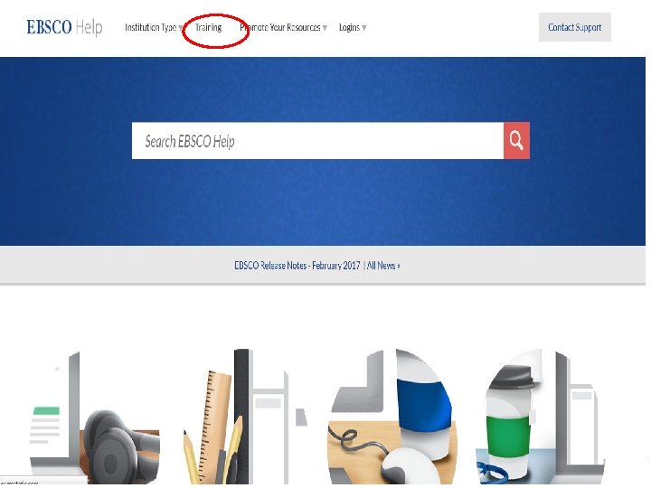Focus the Search EBSCO Help field
Viewport: 651px width, 488px height.
point(317,141)
